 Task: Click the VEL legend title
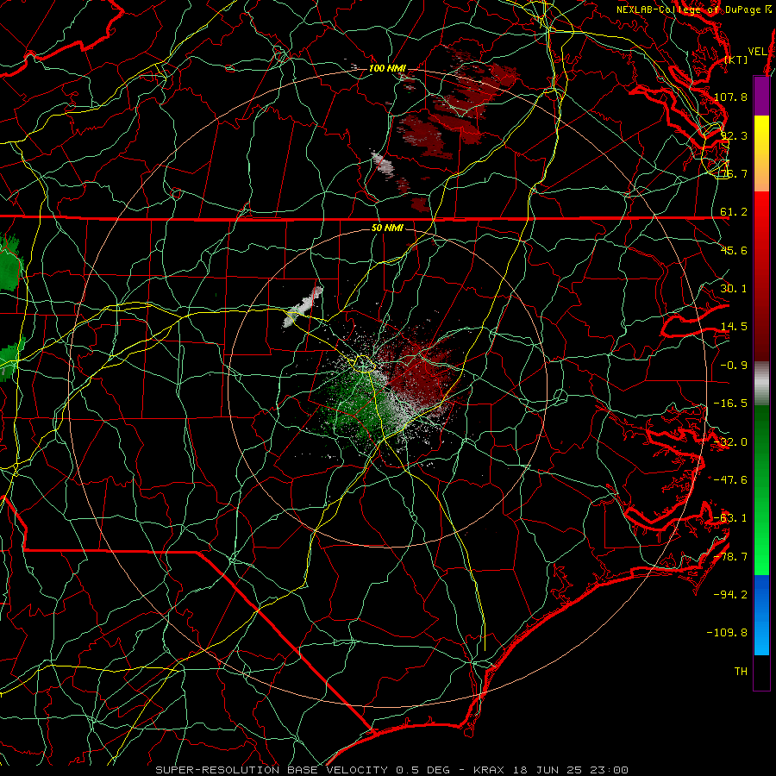757,52
